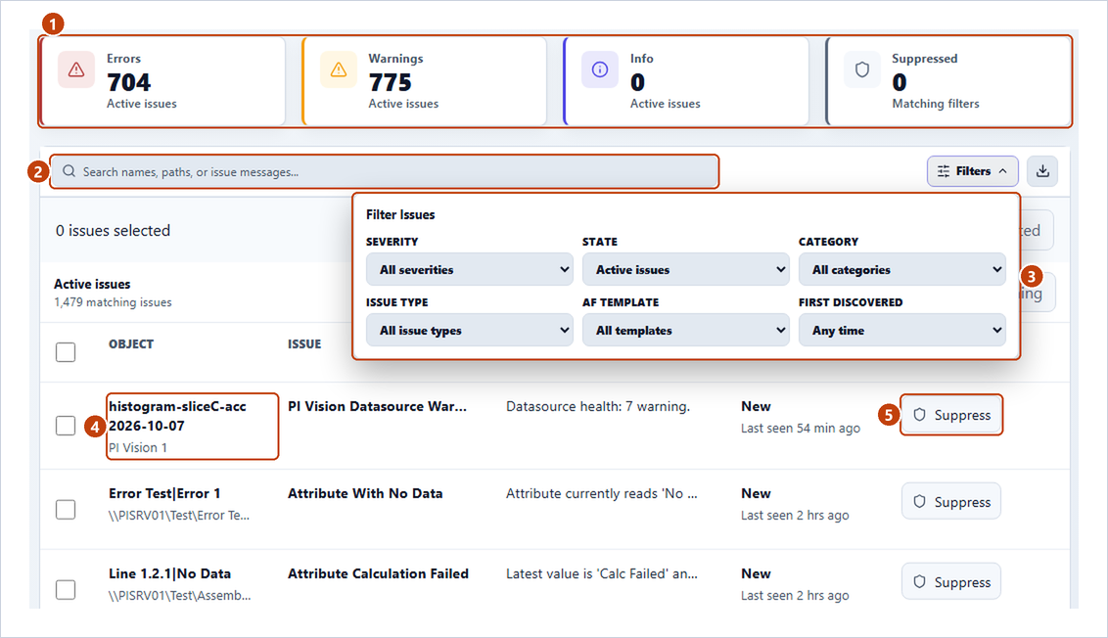Click "Attribute currently reads 'No ..." message
Image resolution: width=1108 pixels, height=638 pixels.
click(601, 493)
